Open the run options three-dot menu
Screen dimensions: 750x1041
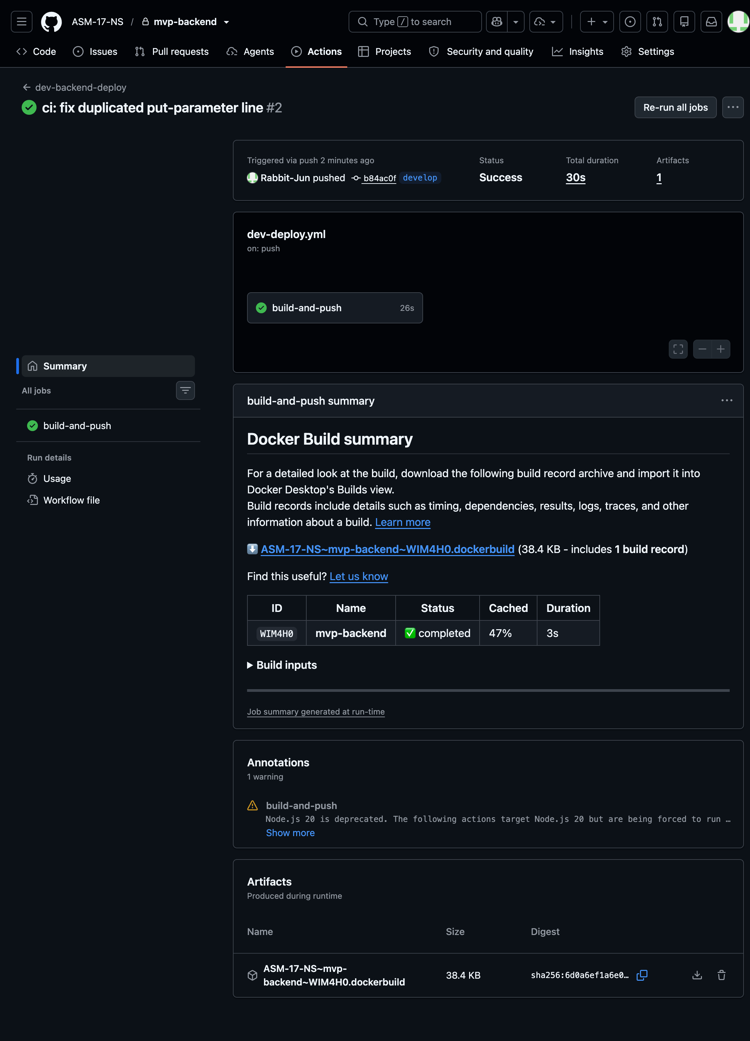(732, 107)
